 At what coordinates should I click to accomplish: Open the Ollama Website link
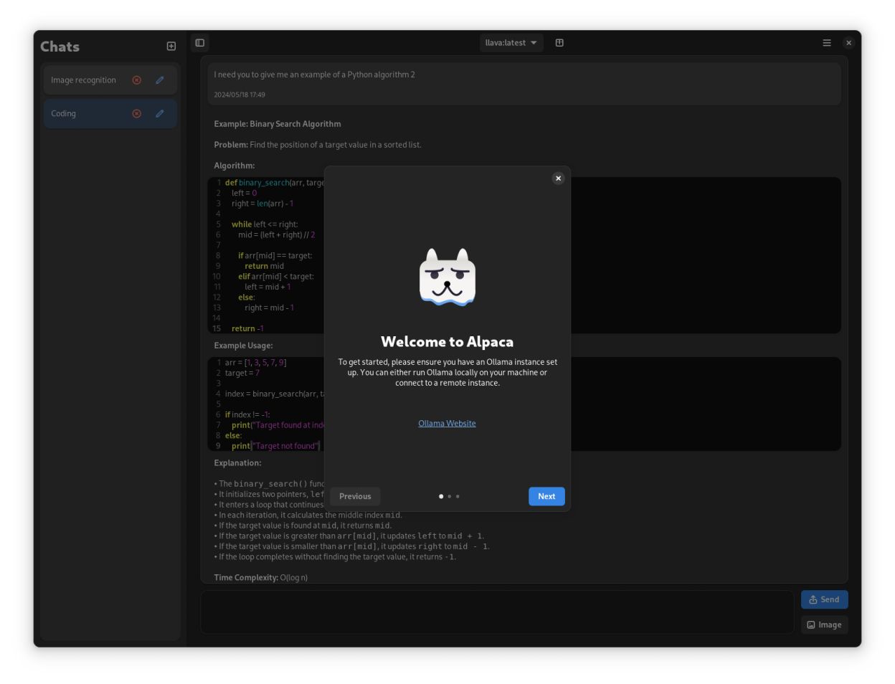click(447, 423)
